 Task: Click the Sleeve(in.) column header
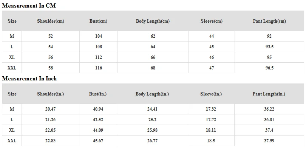pos(211,94)
